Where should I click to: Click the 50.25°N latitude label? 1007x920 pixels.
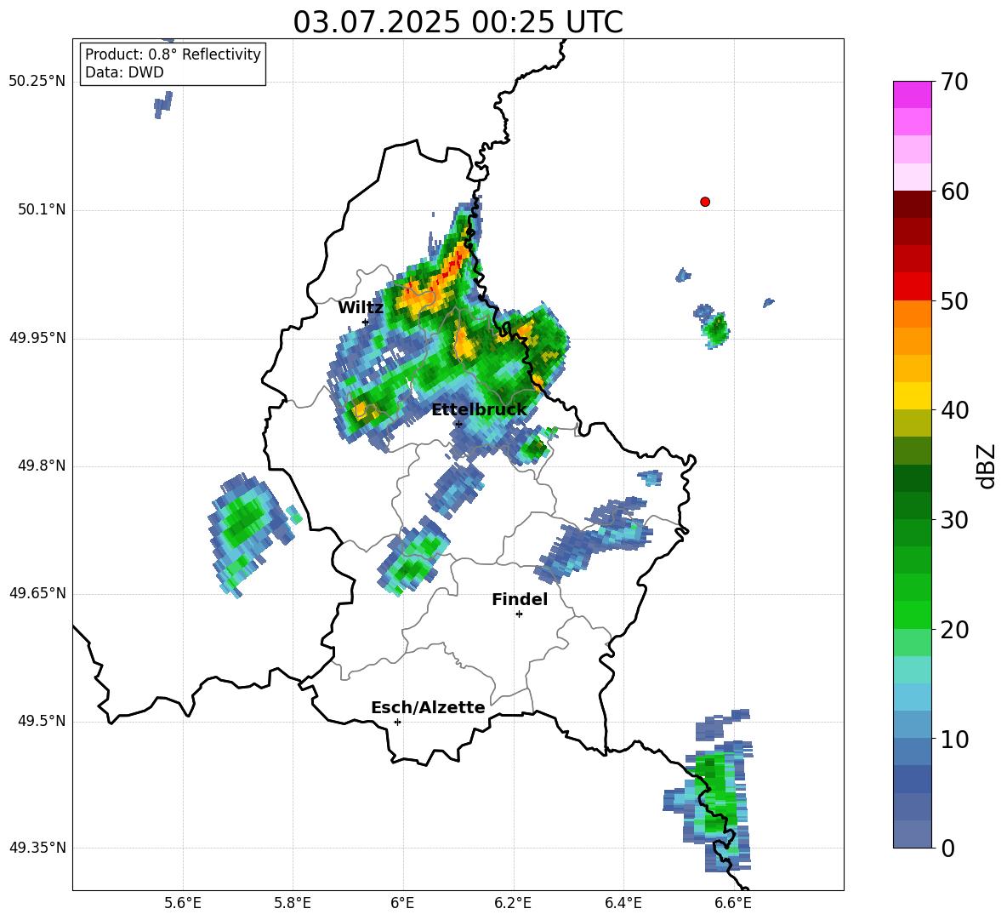[x=37, y=82]
